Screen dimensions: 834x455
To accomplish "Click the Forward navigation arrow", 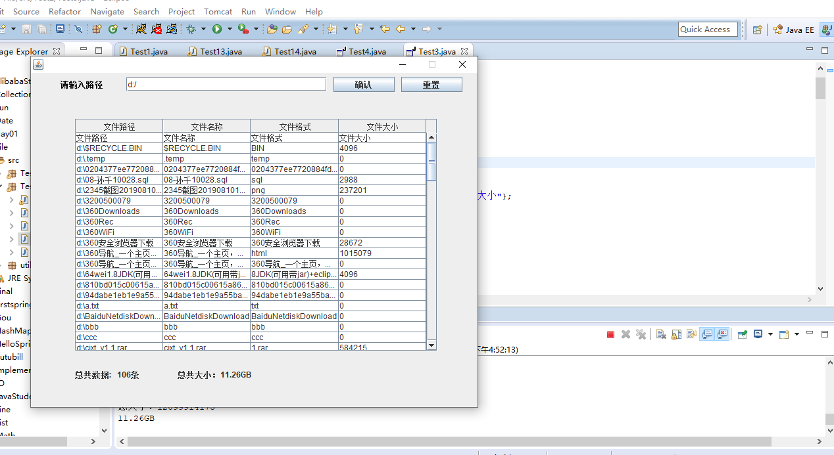I will 427,29.
